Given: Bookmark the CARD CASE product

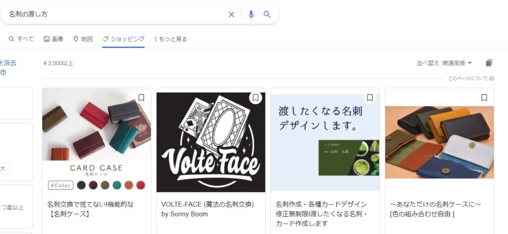Looking at the screenshot, I should pos(141,98).
